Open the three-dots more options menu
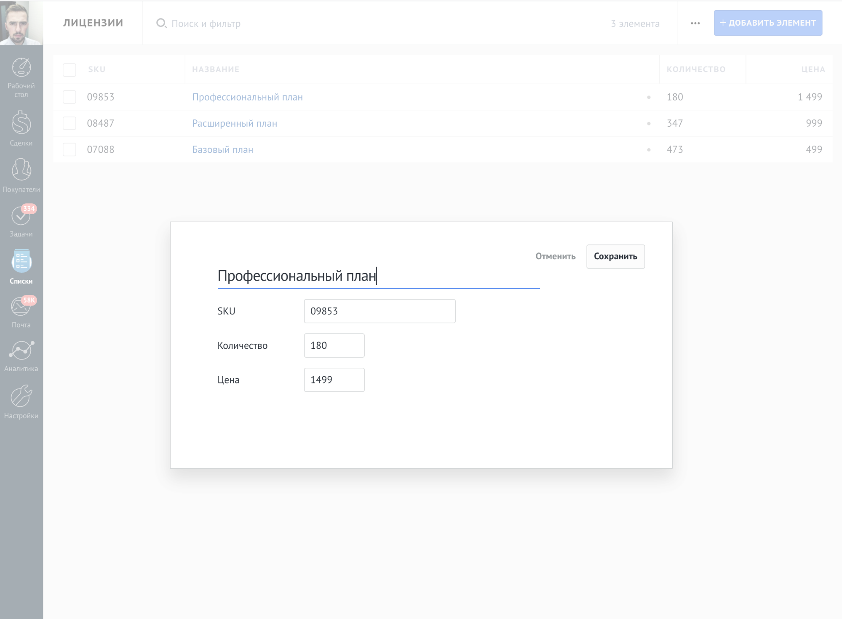 tap(695, 23)
